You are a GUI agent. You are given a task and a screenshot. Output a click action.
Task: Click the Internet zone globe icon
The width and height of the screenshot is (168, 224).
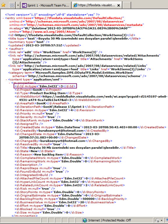pos(85,220)
